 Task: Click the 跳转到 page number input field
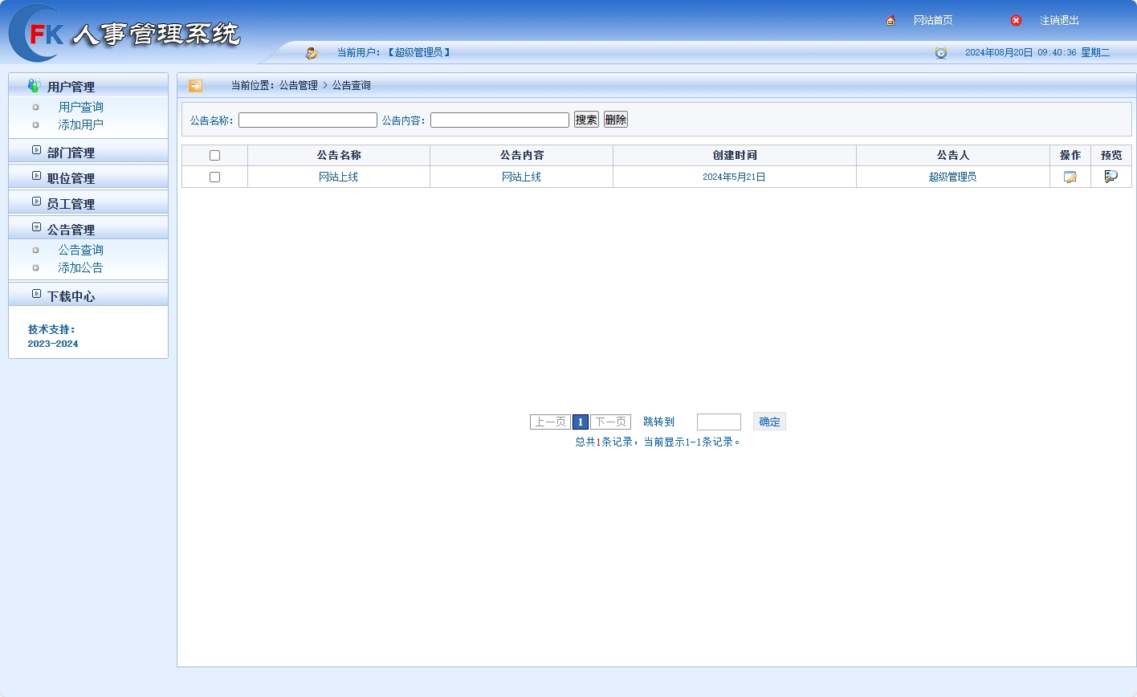pos(718,421)
